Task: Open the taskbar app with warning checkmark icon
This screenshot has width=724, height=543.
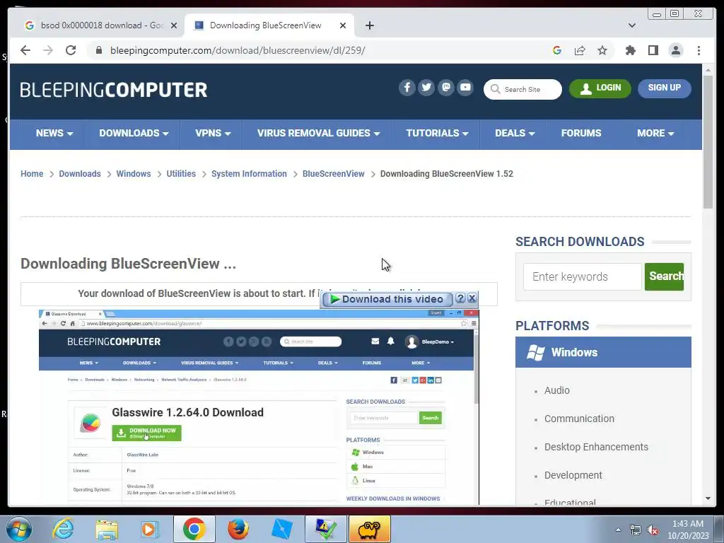Action: click(325, 529)
